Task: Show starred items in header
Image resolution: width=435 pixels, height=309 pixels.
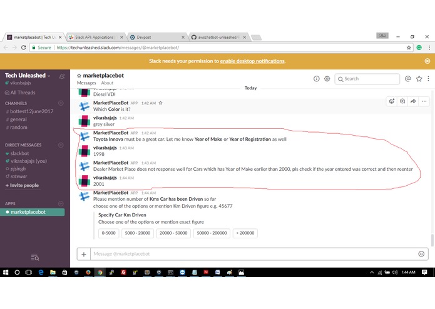Action: pyautogui.click(x=419, y=79)
